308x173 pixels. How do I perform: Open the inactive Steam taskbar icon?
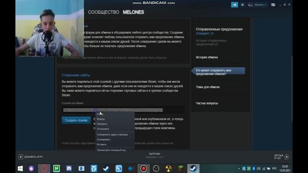pyautogui.click(x=106, y=169)
